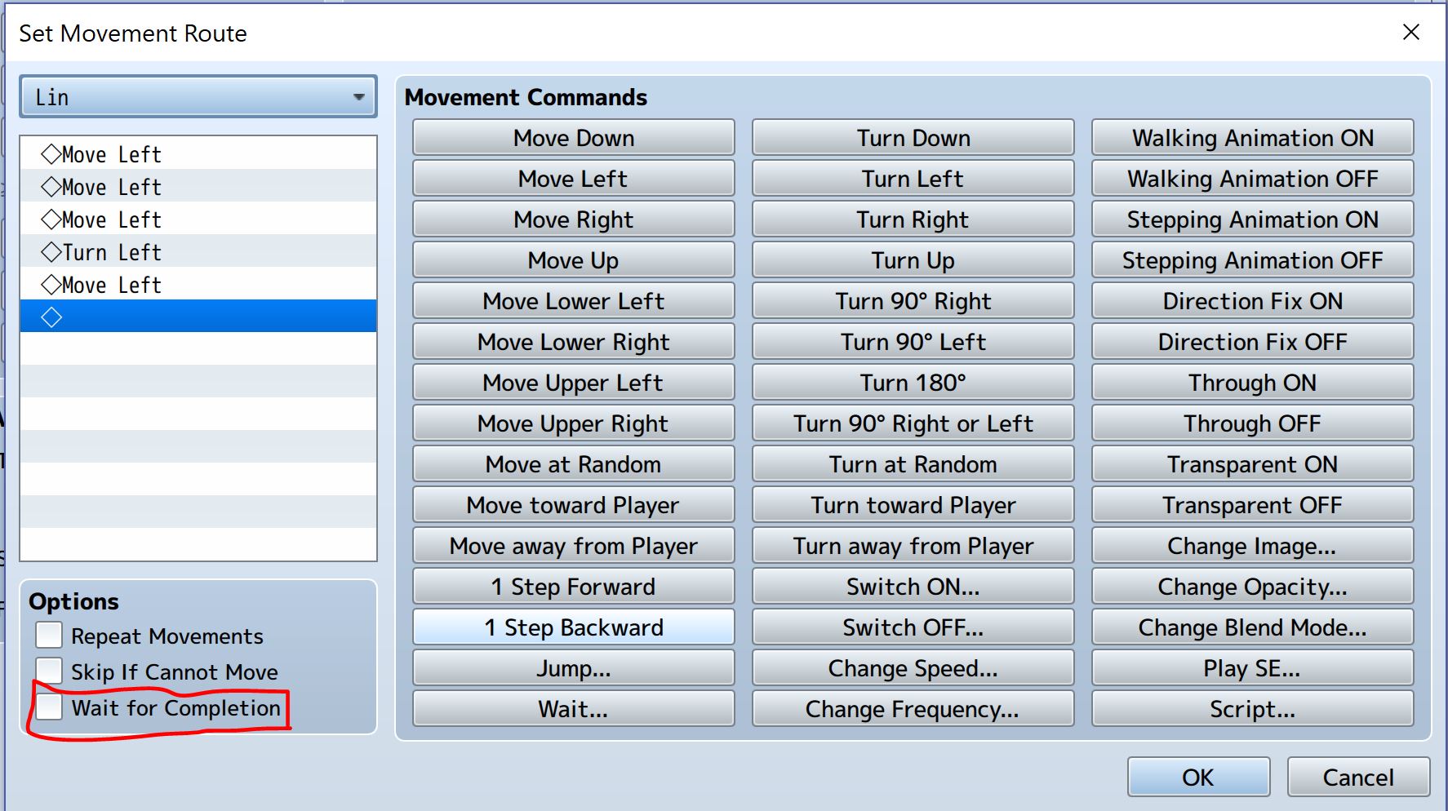Close the Set Movement Route window
Viewport: 1448px width, 811px height.
(x=1410, y=33)
